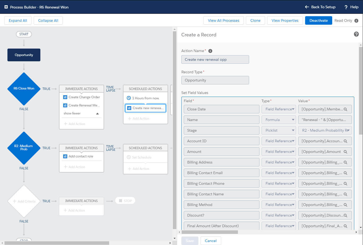Click the Process Builder logo icon

(x=6, y=7)
